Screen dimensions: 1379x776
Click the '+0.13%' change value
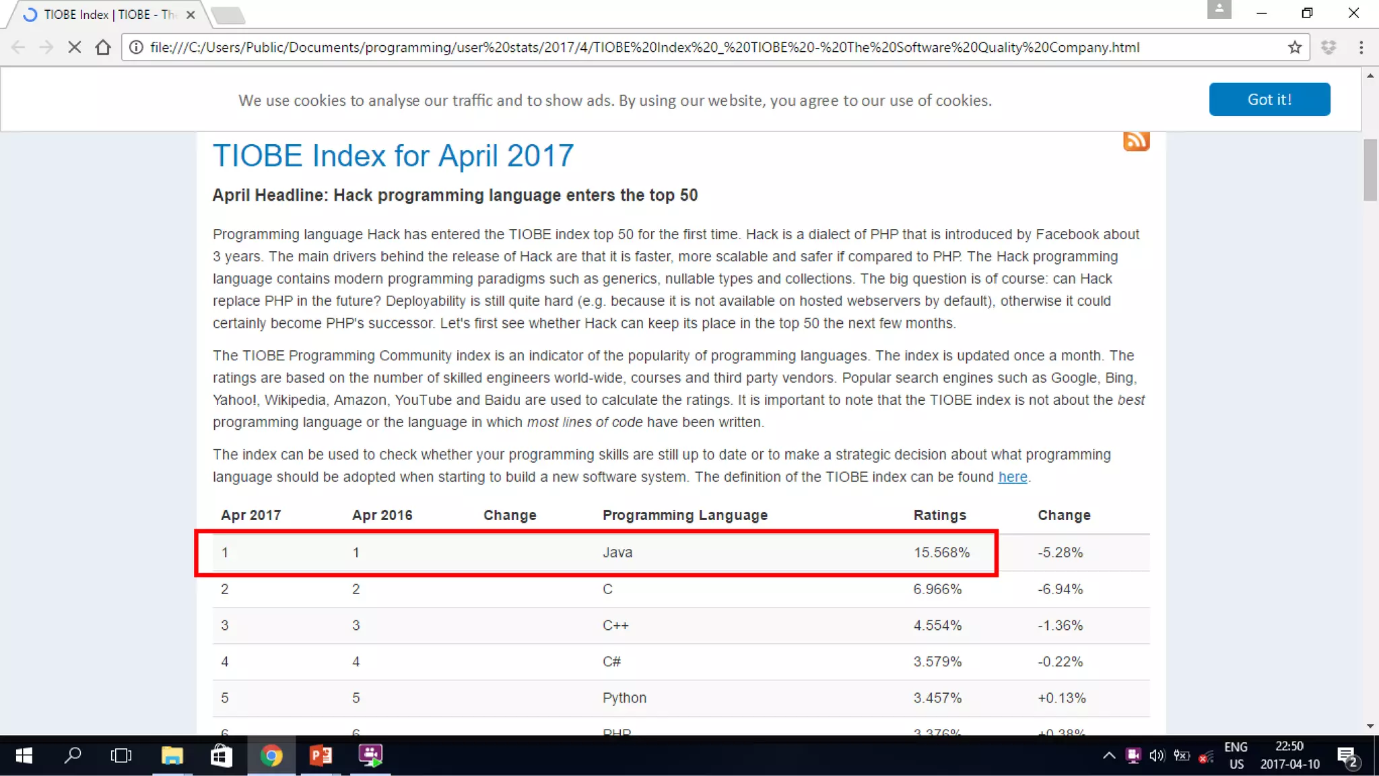(1062, 698)
